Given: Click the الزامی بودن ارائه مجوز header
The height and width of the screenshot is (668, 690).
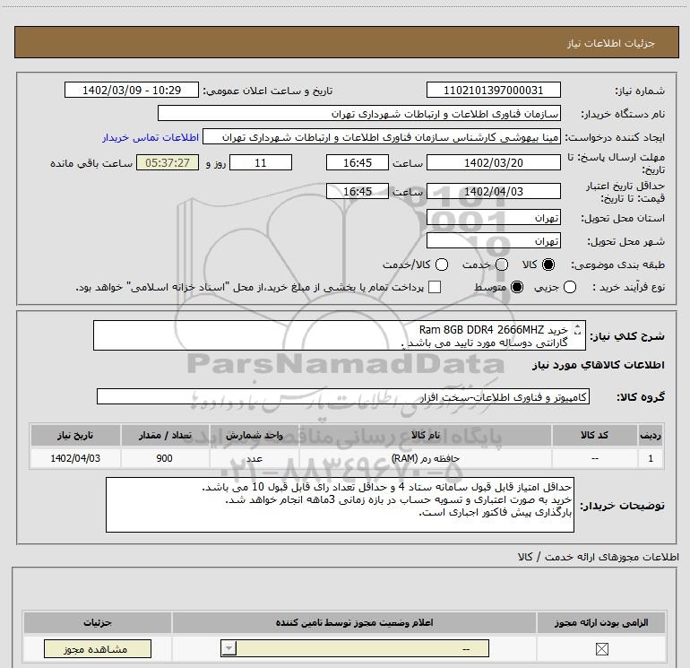Looking at the screenshot, I should [601, 622].
